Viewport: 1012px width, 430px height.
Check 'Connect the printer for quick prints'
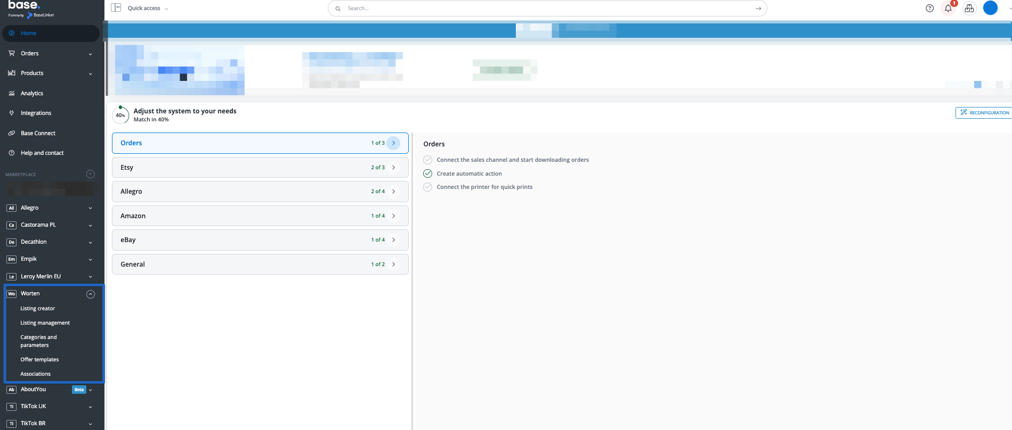tap(427, 187)
